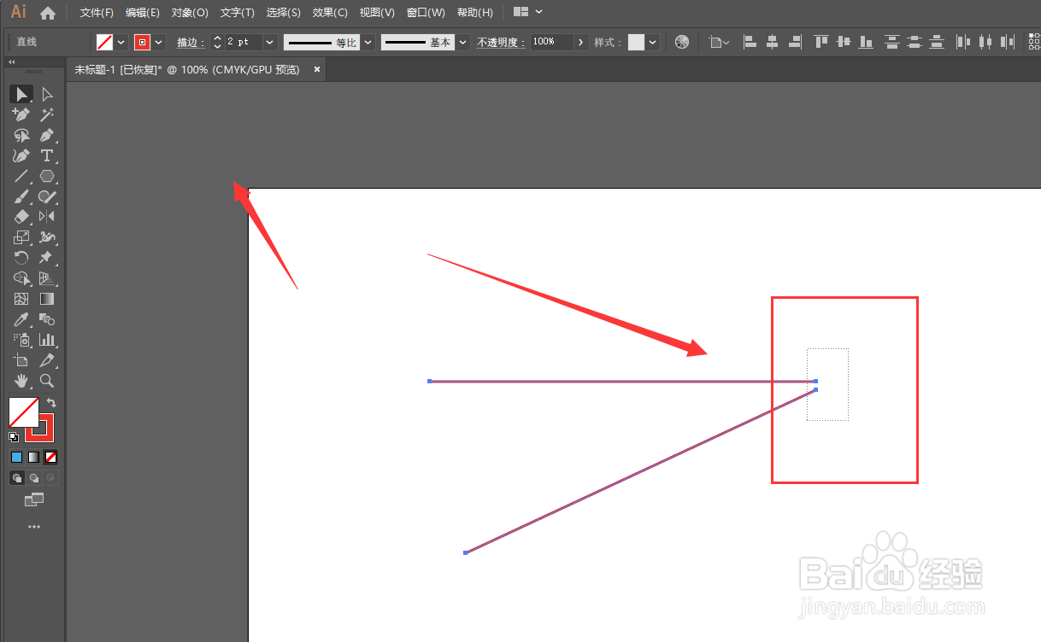The width and height of the screenshot is (1041, 642).
Task: Expand the control bar stroke color dropdown
Action: coord(159,42)
